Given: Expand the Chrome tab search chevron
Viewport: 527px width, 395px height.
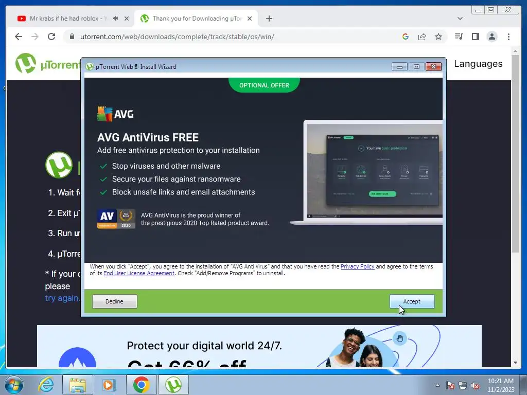Looking at the screenshot, I should pyautogui.click(x=460, y=19).
